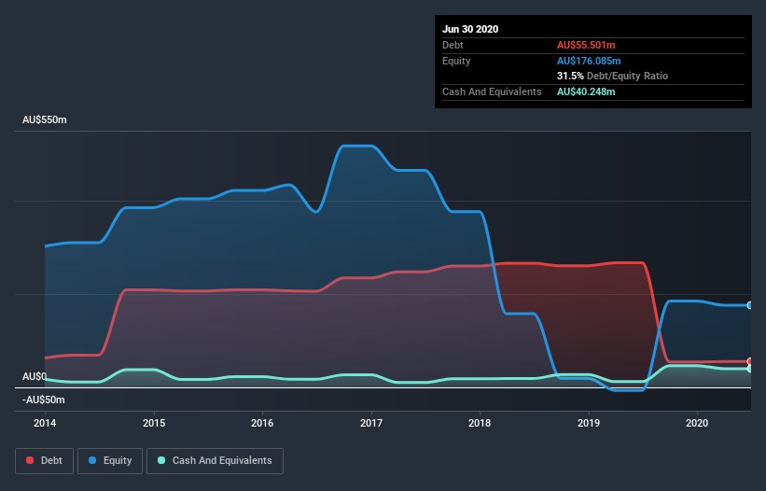Click the 2014 x-axis label

[45, 423]
